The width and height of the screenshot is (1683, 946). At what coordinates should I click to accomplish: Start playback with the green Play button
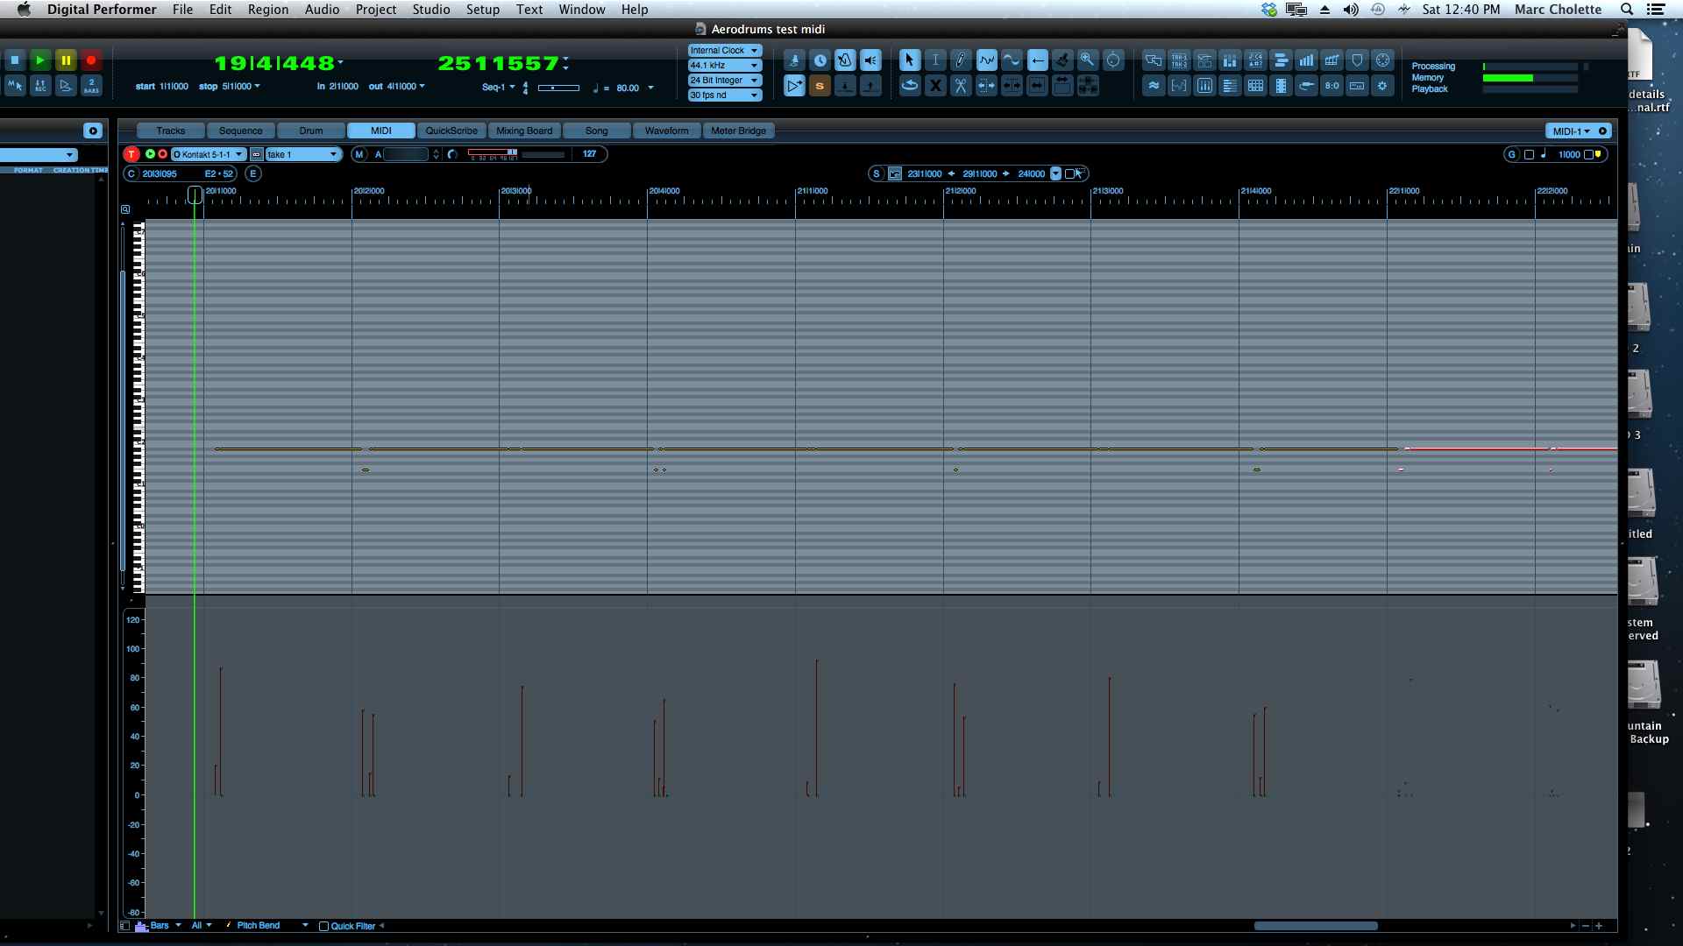coord(40,60)
